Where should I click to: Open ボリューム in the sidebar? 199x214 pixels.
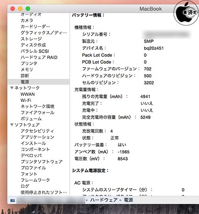pos(31,119)
